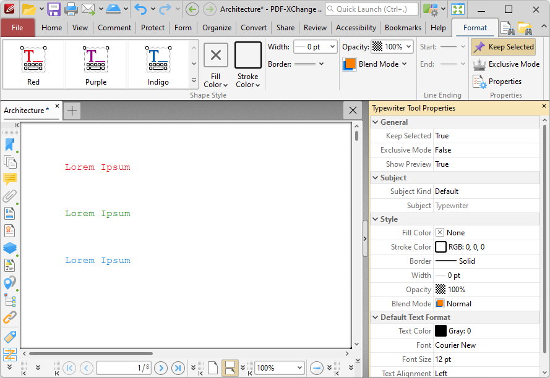Toggle Keep Selected in the ribbon

click(504, 47)
